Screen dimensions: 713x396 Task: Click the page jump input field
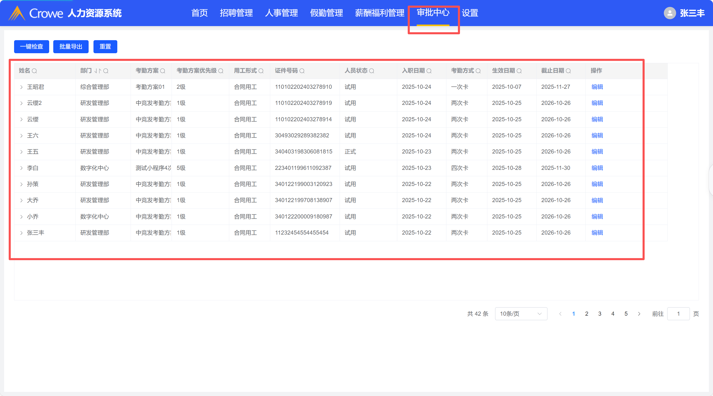[x=678, y=314]
